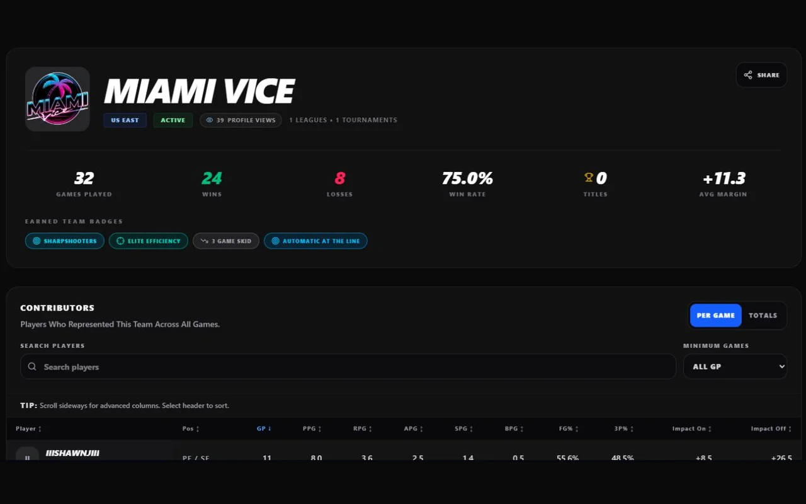Click the 8 losses value
The image size is (806, 504).
pyautogui.click(x=340, y=178)
